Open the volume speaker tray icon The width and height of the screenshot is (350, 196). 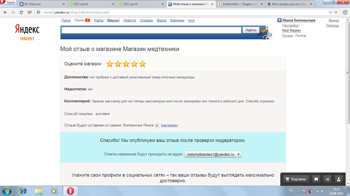(323, 191)
